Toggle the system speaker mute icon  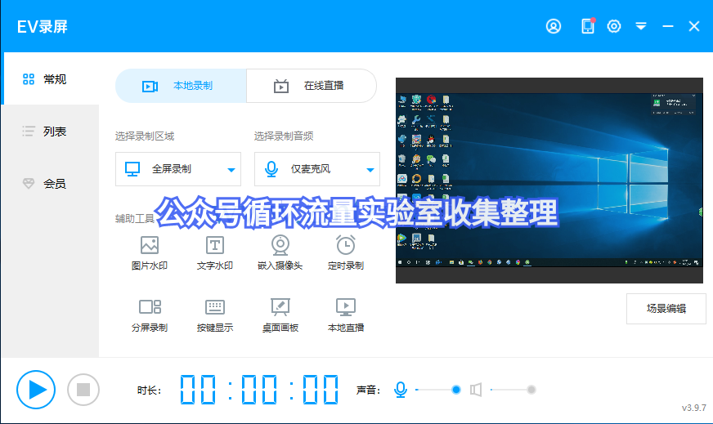click(x=476, y=390)
